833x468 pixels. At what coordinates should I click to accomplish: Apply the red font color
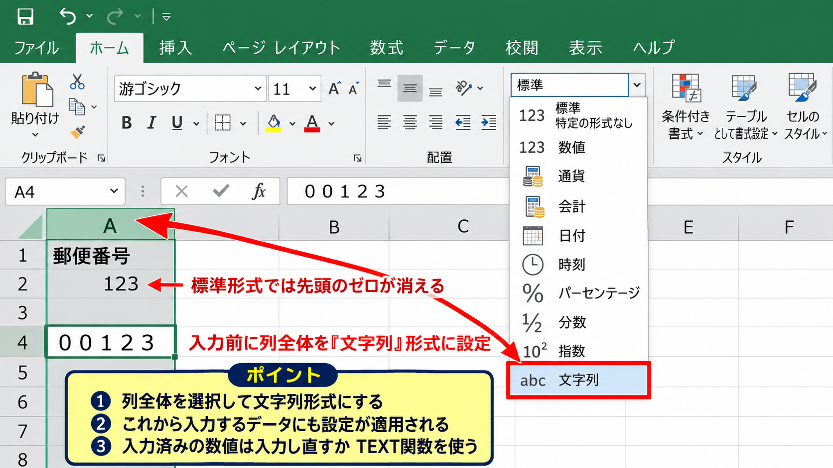coord(312,123)
